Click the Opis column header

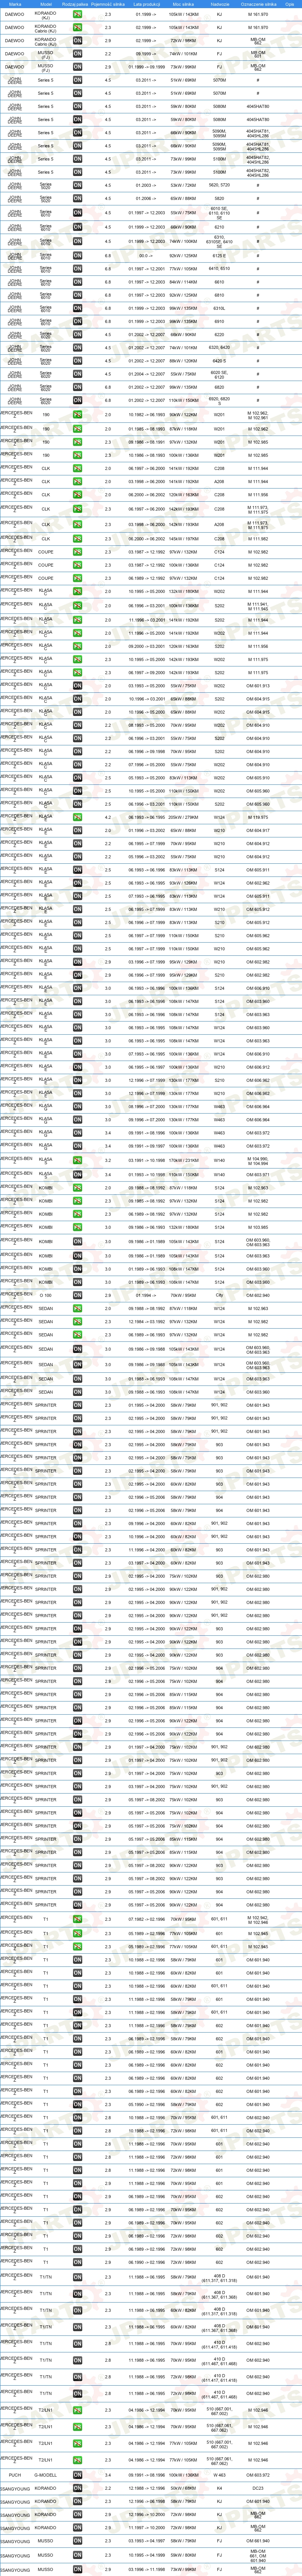pos(290,4)
